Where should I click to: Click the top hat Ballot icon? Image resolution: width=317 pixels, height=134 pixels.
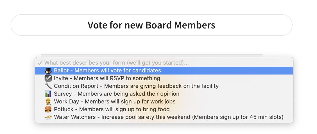click(x=48, y=70)
